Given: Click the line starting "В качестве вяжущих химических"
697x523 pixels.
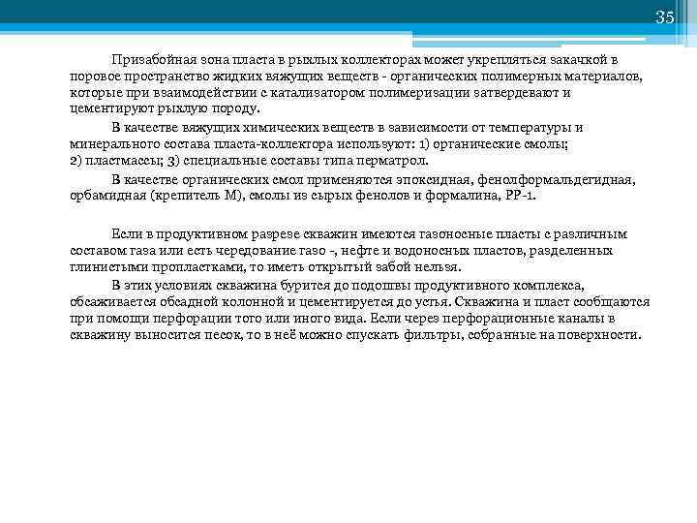Looking at the screenshot, I should pos(348,128).
